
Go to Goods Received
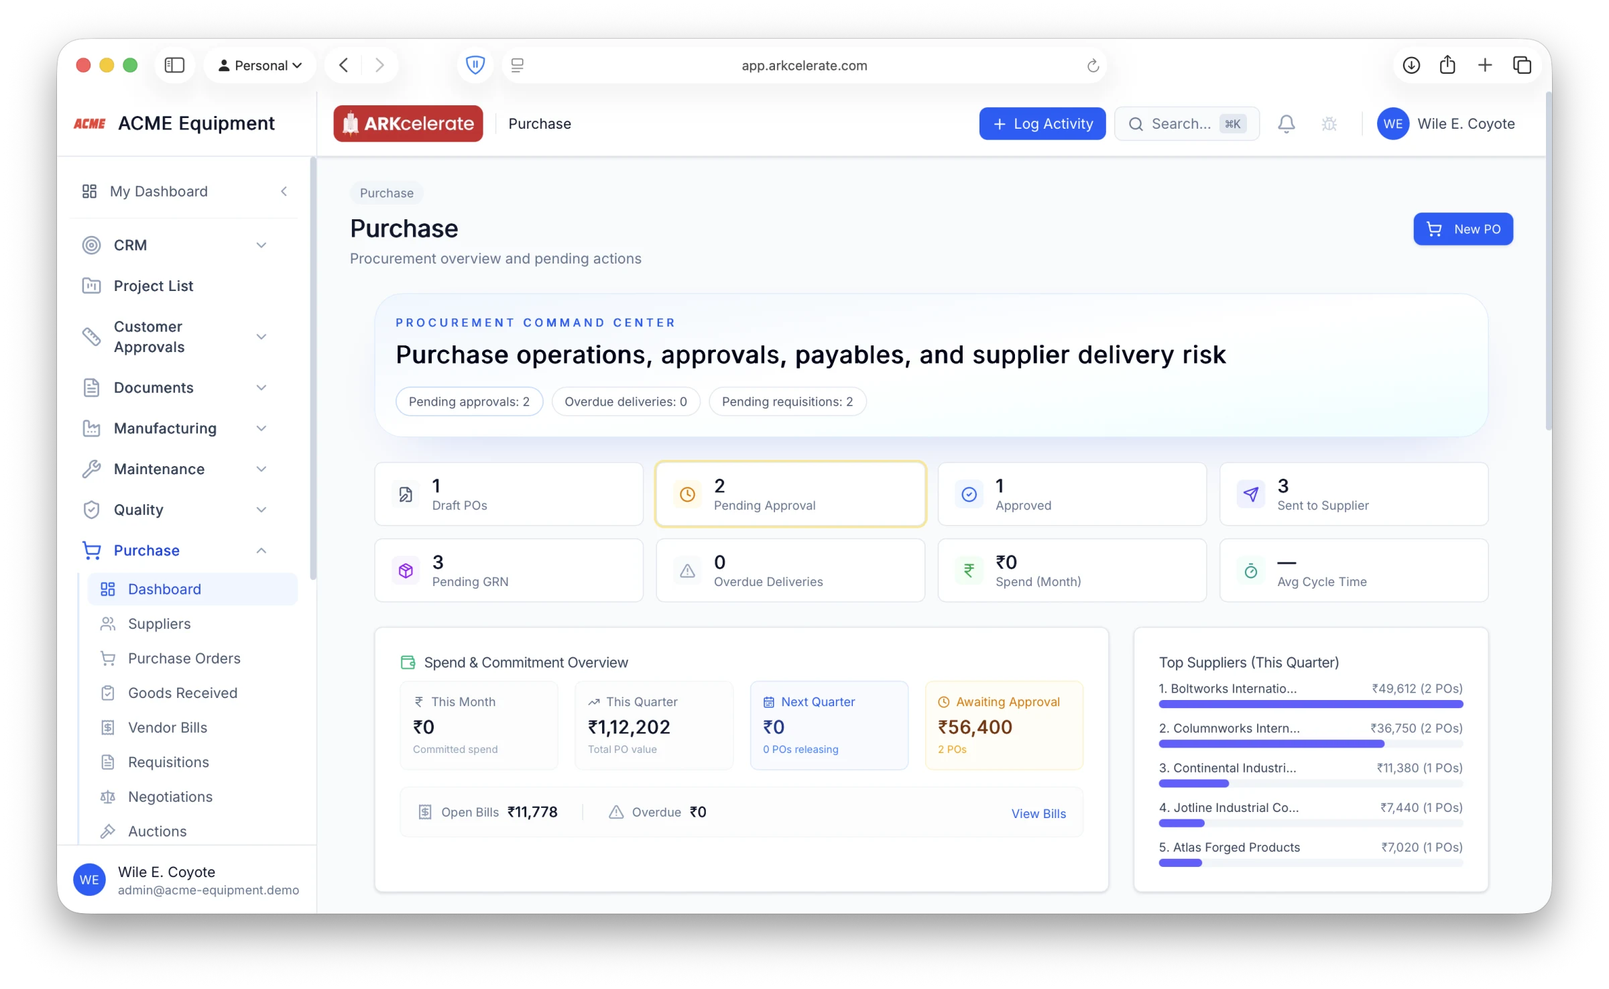coord(192,693)
